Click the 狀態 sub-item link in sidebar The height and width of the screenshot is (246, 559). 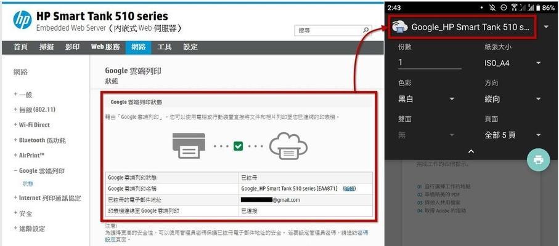(28, 184)
